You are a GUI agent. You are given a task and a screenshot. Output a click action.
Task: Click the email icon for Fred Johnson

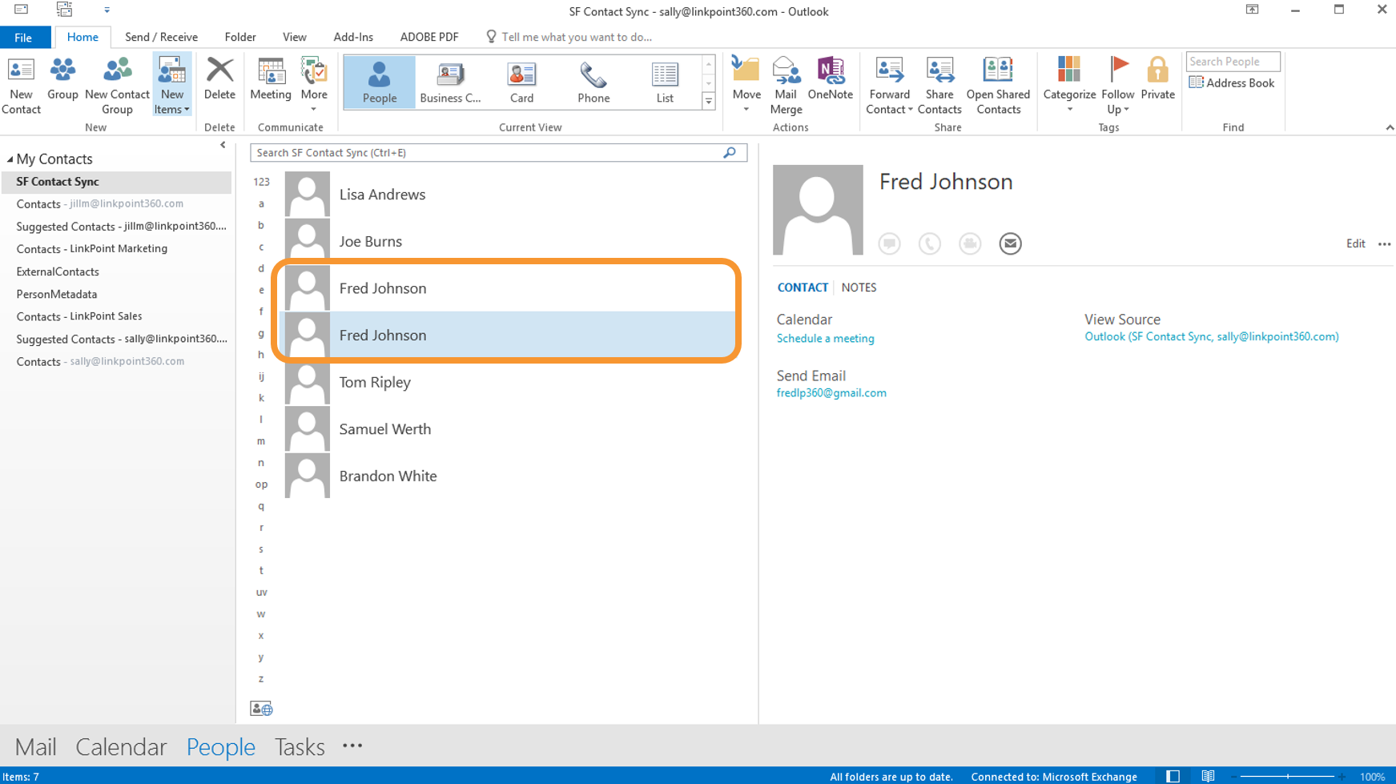[x=1011, y=243]
